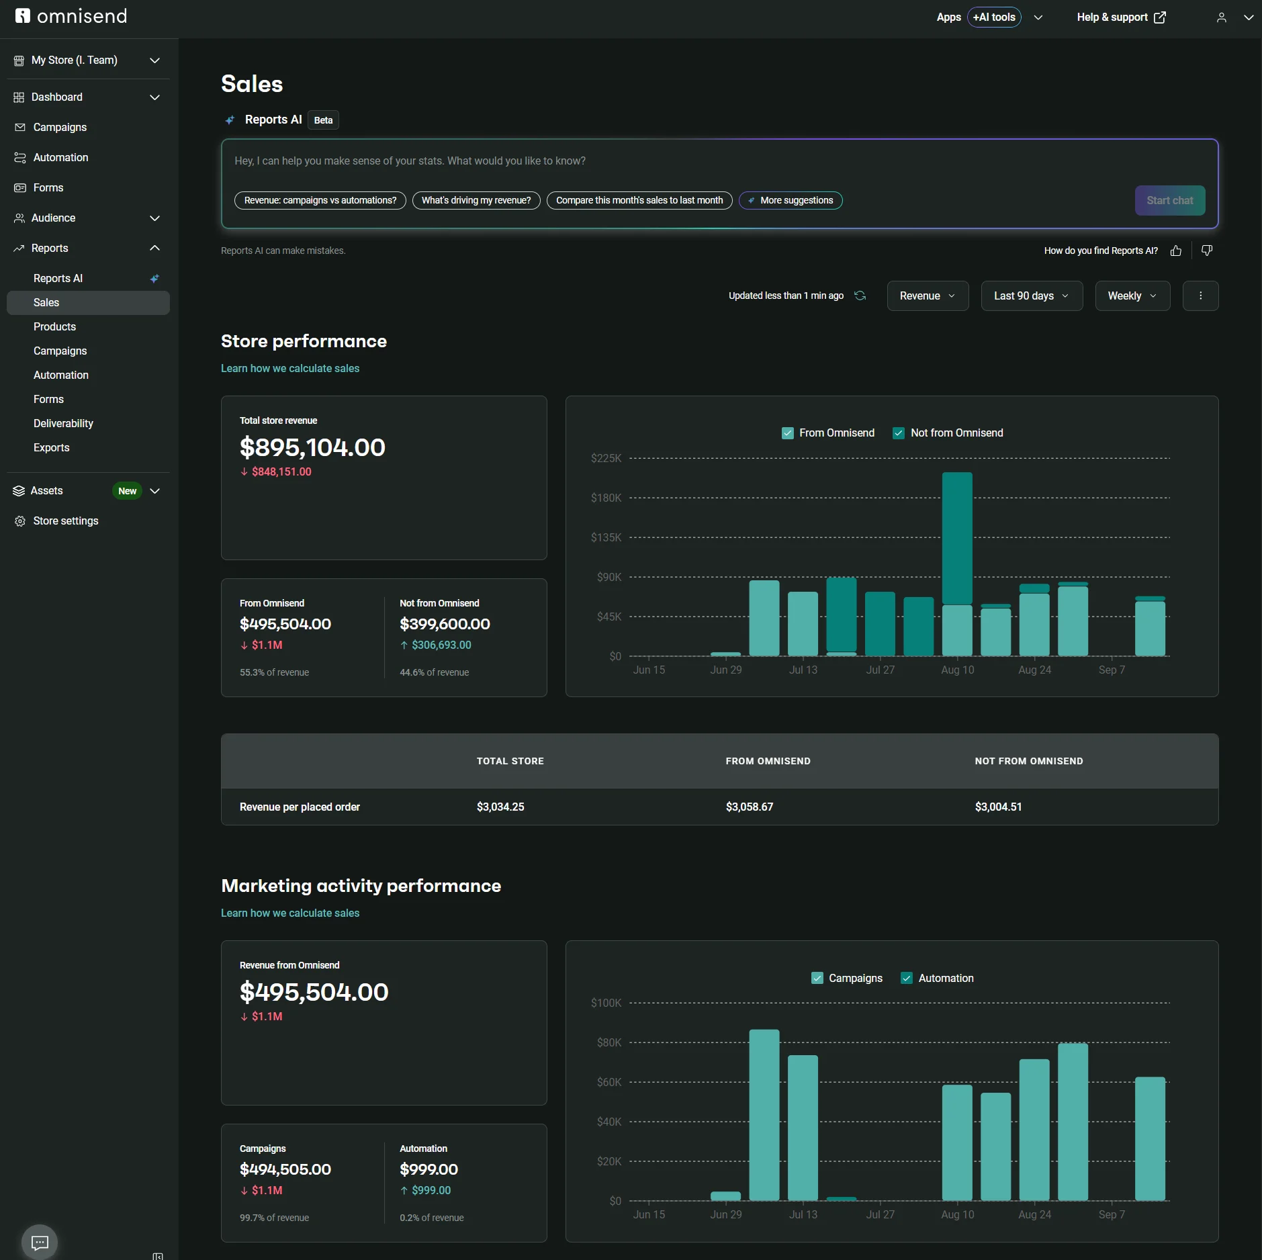This screenshot has width=1262, height=1260.
Task: Refresh the report with the sync icon
Action: click(x=860, y=296)
